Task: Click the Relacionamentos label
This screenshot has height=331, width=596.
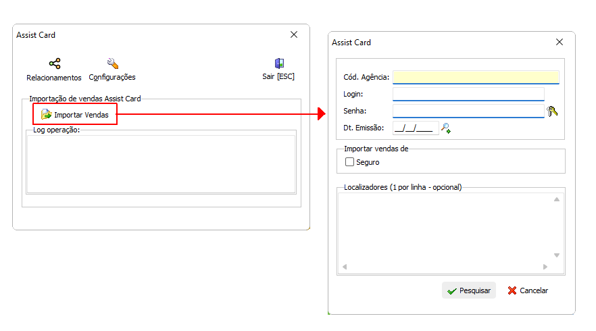Action: (54, 78)
